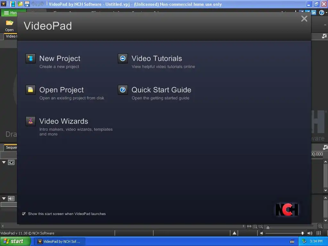Screen dimensions: 328x246
Task: Click the Quick Start Guide question icon
Action: coord(123,90)
